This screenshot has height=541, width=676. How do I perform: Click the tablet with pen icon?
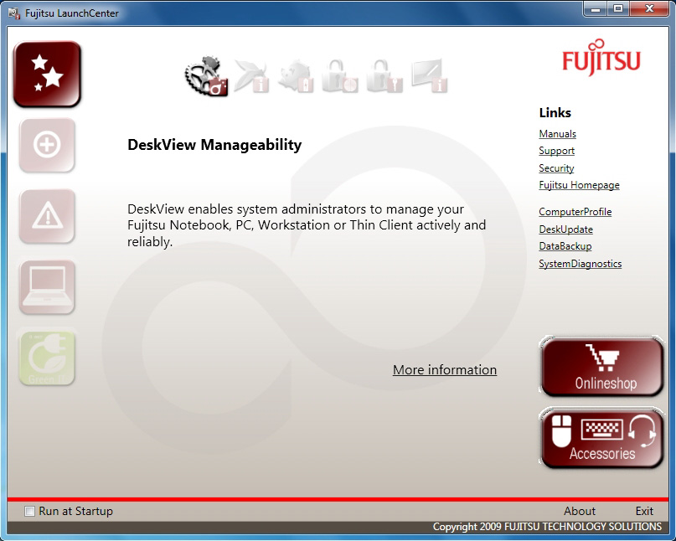point(430,76)
